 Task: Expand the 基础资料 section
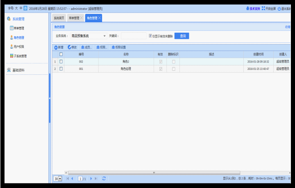click(x=18, y=70)
